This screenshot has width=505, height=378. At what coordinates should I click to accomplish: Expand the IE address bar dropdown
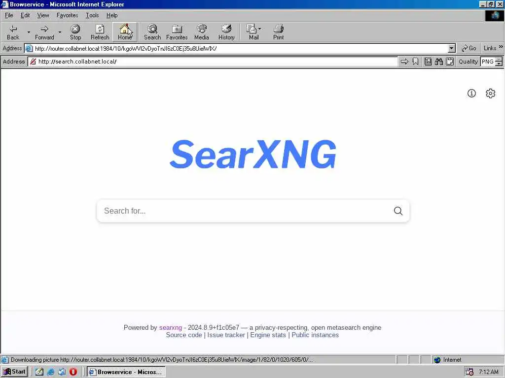pyautogui.click(x=452, y=49)
